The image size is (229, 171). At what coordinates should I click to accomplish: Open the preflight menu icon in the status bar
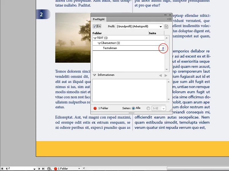pos(49,168)
